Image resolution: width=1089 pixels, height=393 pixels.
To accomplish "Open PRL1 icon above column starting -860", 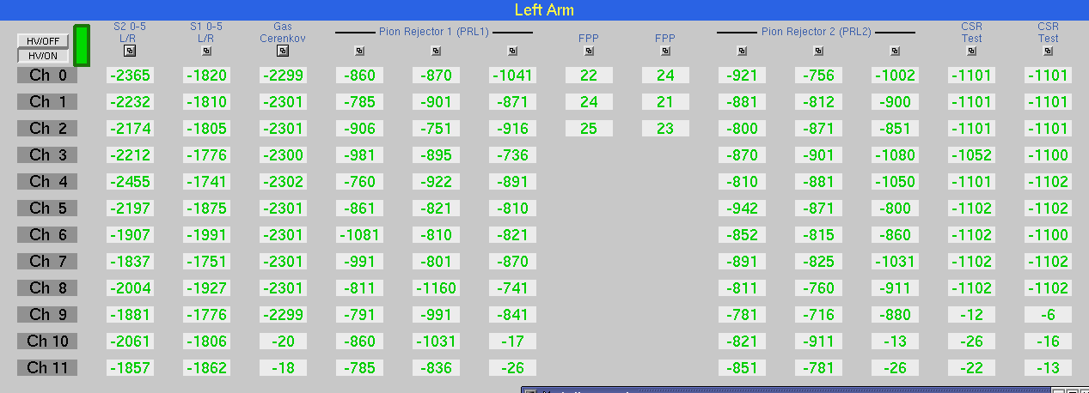I will point(359,51).
